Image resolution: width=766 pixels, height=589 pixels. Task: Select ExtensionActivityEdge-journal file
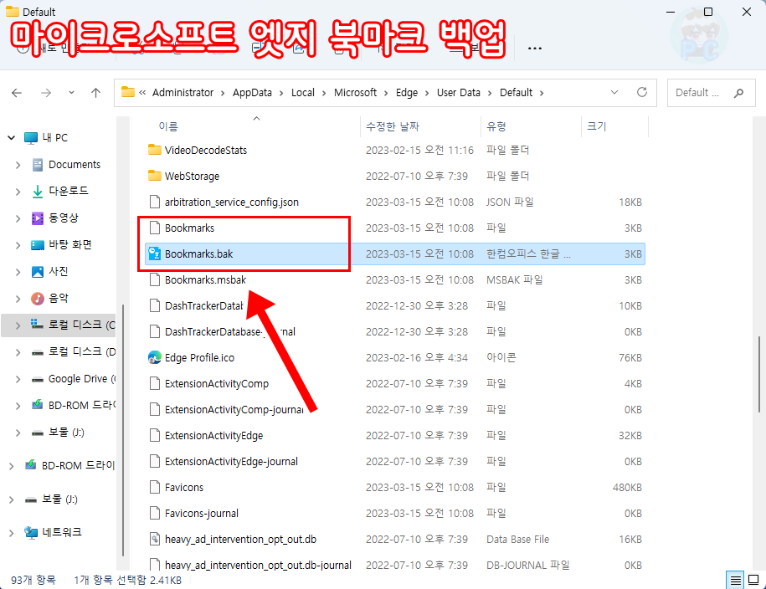coord(231,462)
